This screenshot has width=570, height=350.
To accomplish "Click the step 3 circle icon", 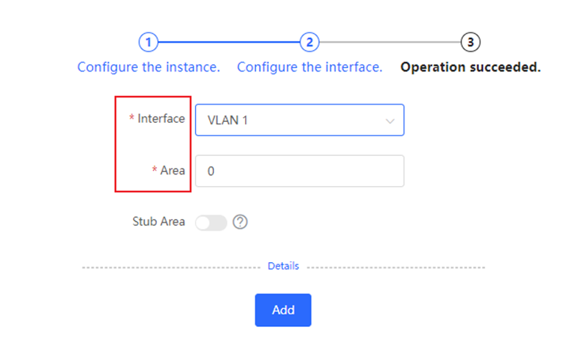I will pyautogui.click(x=470, y=42).
